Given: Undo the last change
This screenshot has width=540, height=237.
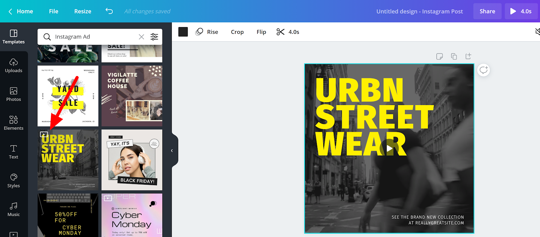Looking at the screenshot, I should pos(109,11).
